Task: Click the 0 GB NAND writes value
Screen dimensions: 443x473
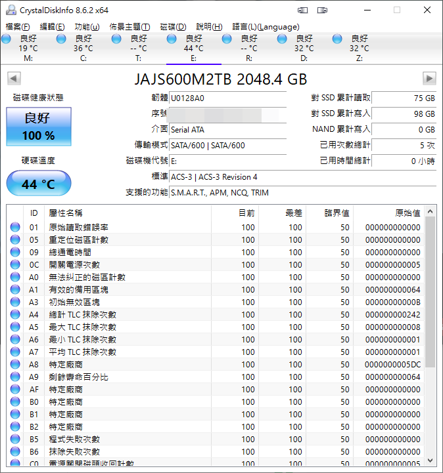Action: tap(404, 130)
